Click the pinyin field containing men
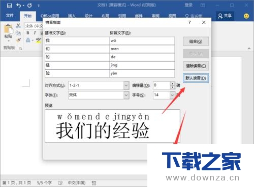Viewport: 254px width, 187px height. pos(142,49)
